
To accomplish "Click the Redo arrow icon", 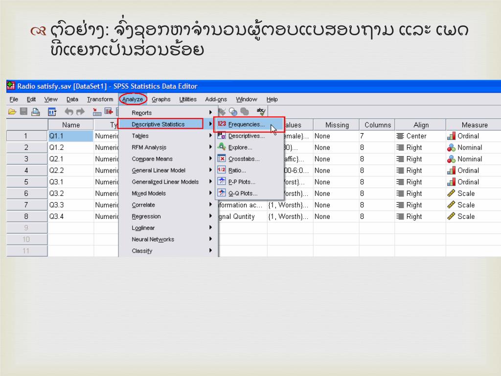I will tap(81, 112).
